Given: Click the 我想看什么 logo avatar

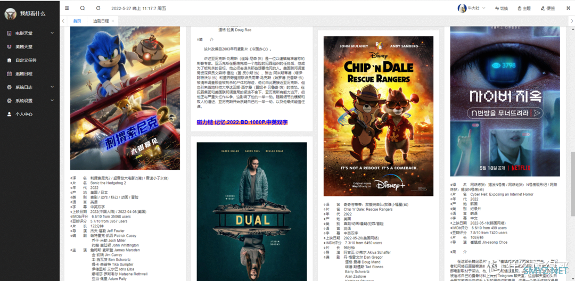Looking at the screenshot, I should pos(10,13).
